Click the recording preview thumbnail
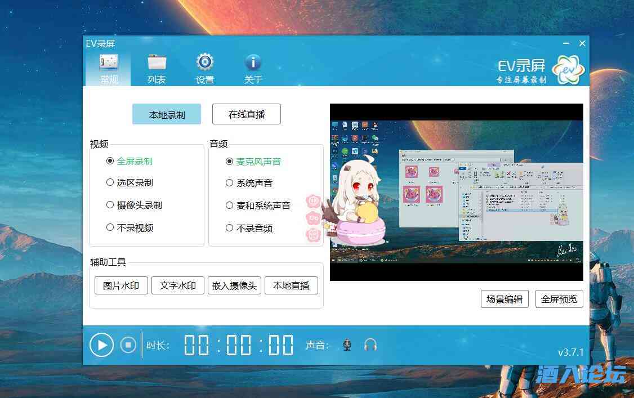This screenshot has width=634, height=398. click(x=457, y=193)
